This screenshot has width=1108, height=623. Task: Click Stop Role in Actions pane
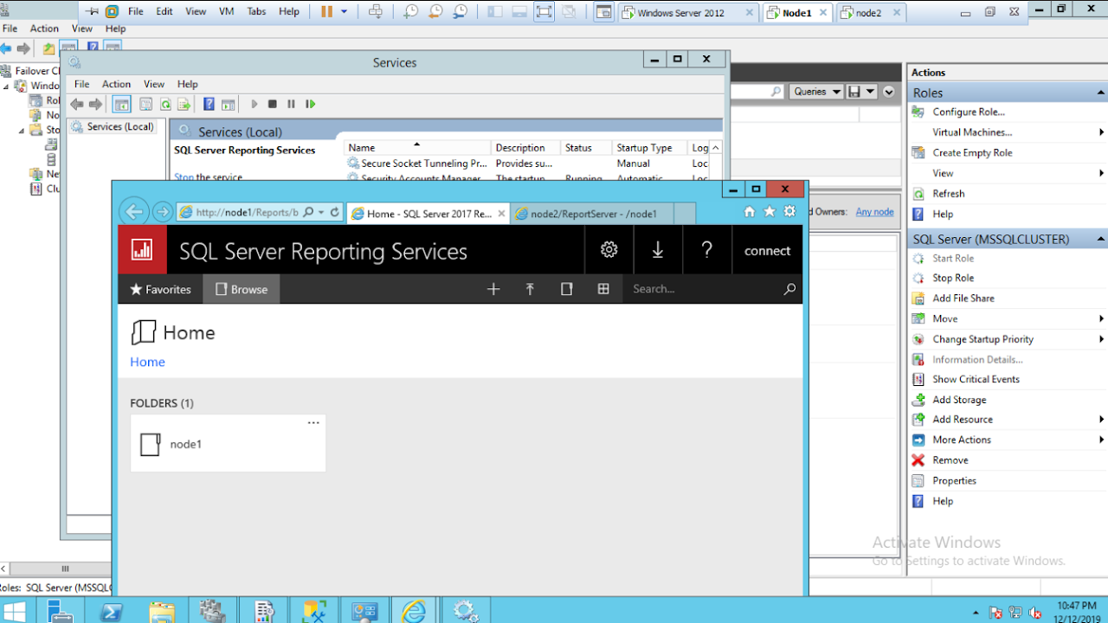(953, 278)
